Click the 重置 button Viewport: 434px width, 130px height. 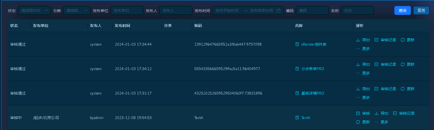pos(421,10)
